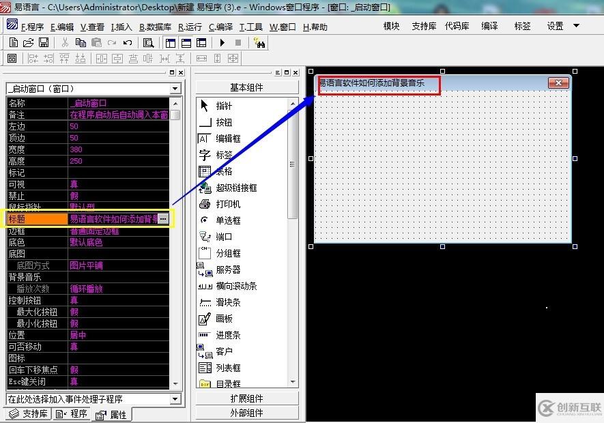Click the 宽度 value 380 field

coord(119,149)
